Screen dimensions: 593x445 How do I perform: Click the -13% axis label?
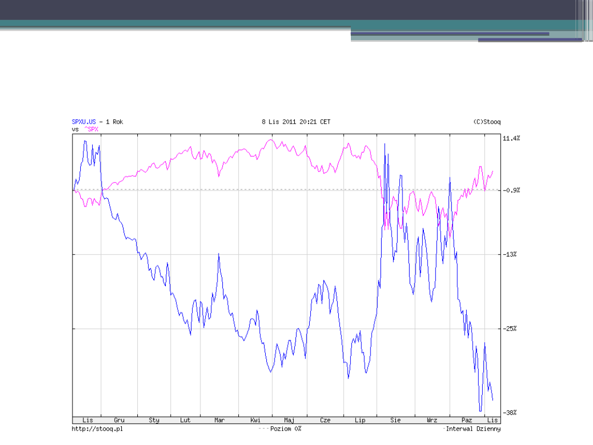click(x=510, y=254)
